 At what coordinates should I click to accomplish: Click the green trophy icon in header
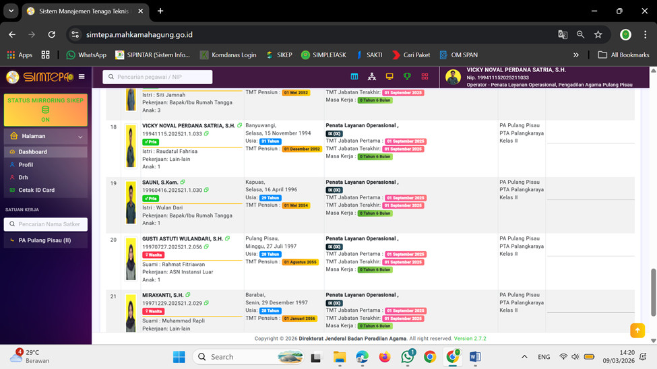point(407,77)
